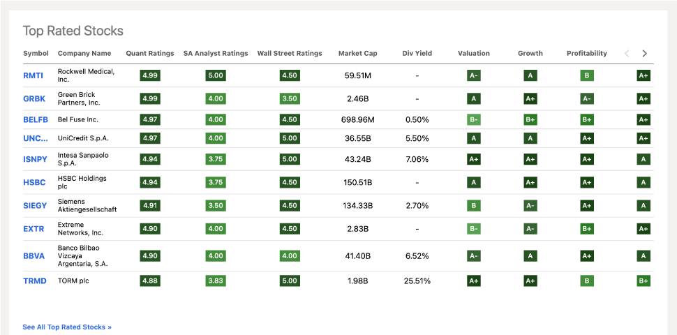677x335 pixels.
Task: Click the Wall Street Ratings column header
Action: click(290, 53)
